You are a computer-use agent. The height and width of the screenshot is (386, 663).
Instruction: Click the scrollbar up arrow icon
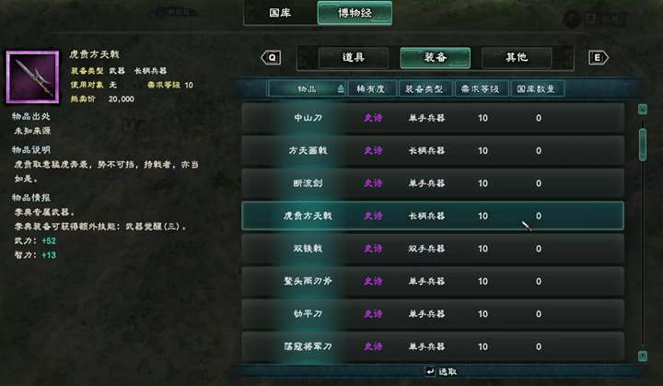point(643,110)
